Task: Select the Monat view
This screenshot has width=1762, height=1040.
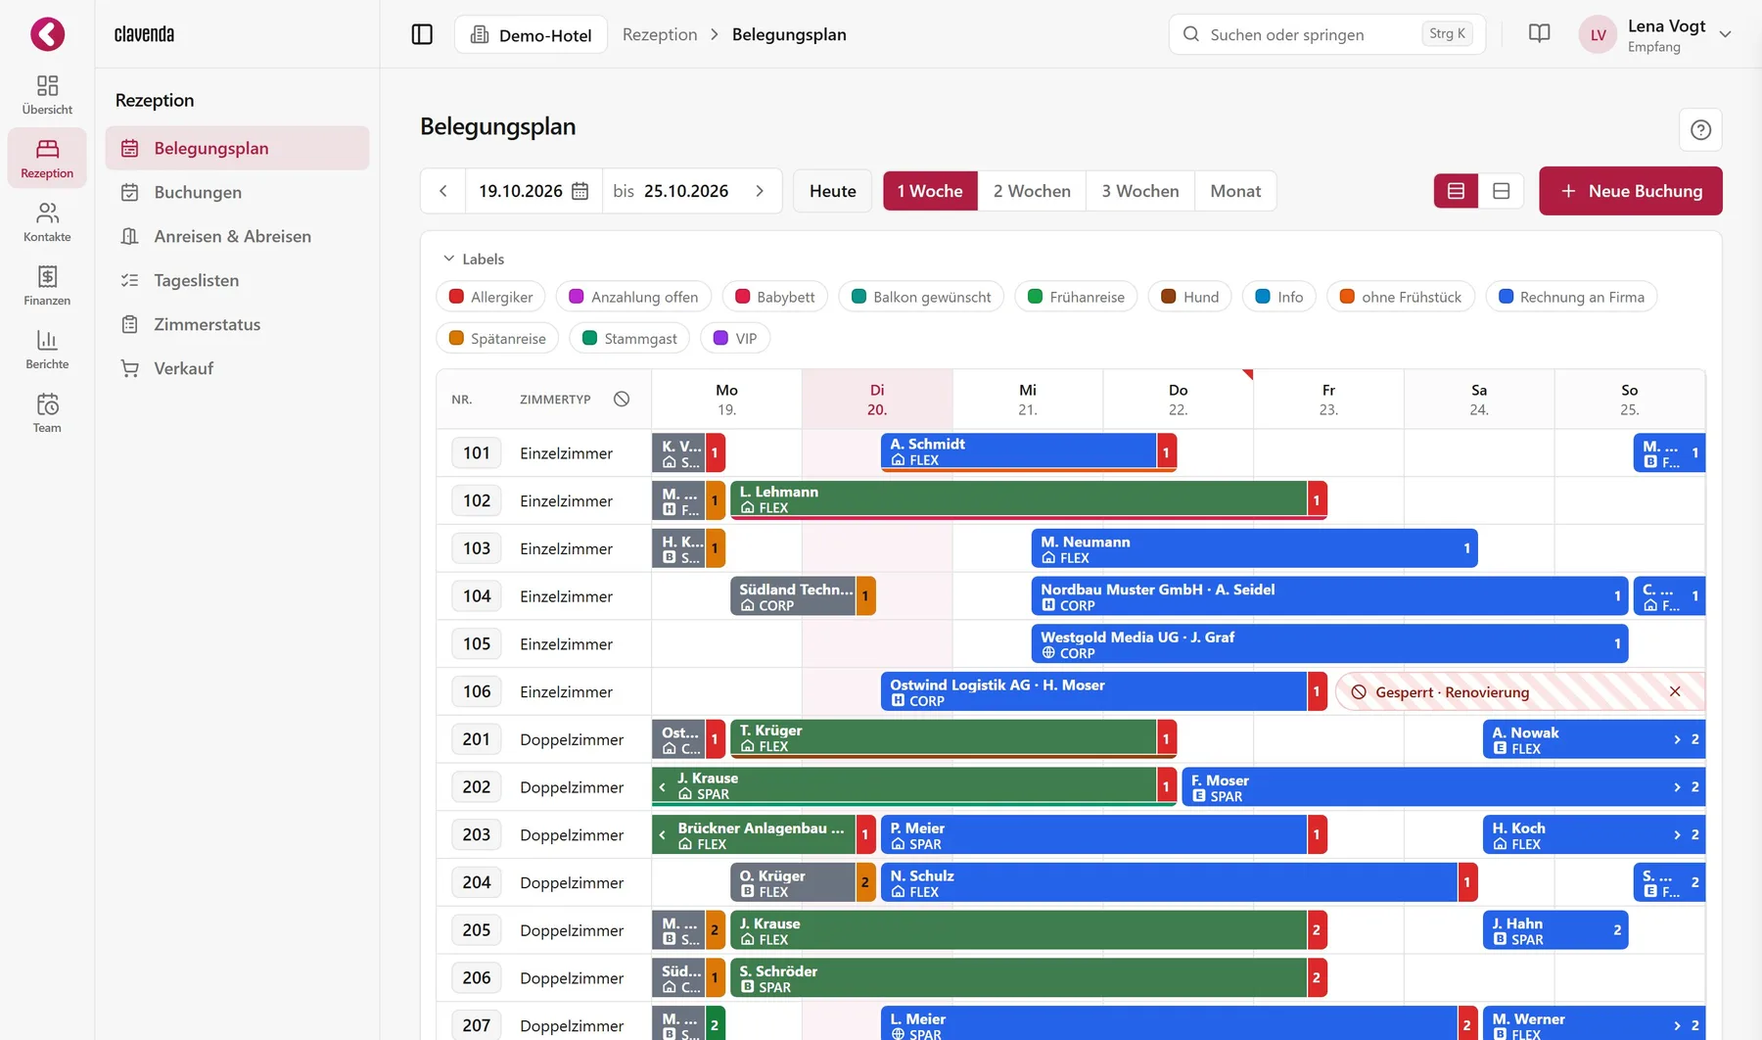Action: [x=1235, y=191]
